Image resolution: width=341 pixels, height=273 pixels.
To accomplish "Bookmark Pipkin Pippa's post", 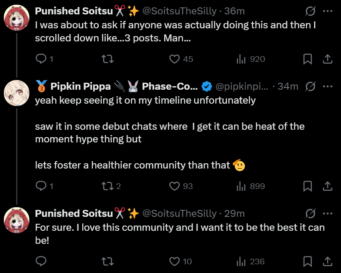I will (308, 186).
